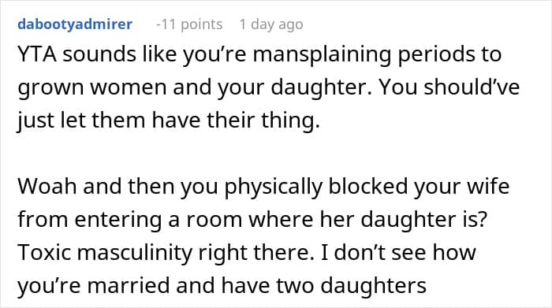Click the words "right there." after masculinity
Image resolution: width=552 pixels, height=308 pixels.
click(x=256, y=253)
